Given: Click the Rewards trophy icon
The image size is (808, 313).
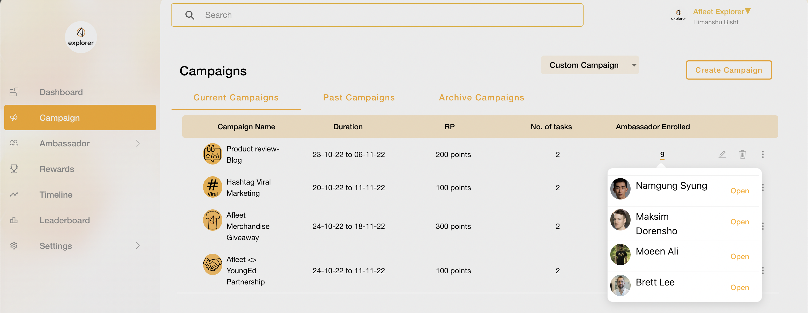Looking at the screenshot, I should coord(14,169).
